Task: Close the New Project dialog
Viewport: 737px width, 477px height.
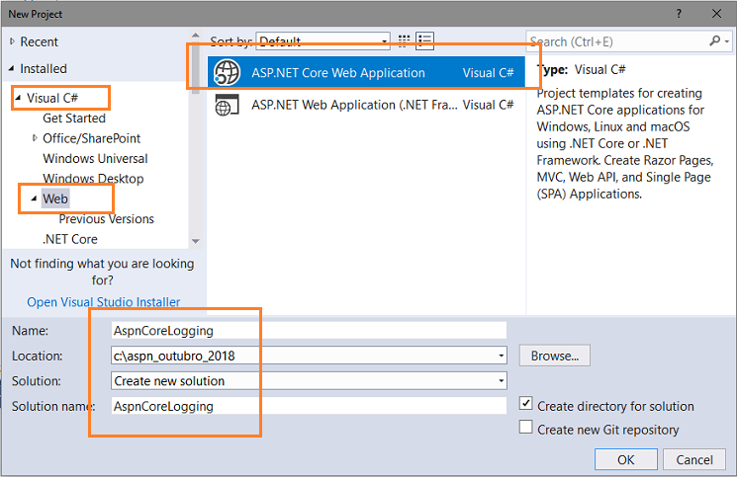Action: (x=717, y=14)
